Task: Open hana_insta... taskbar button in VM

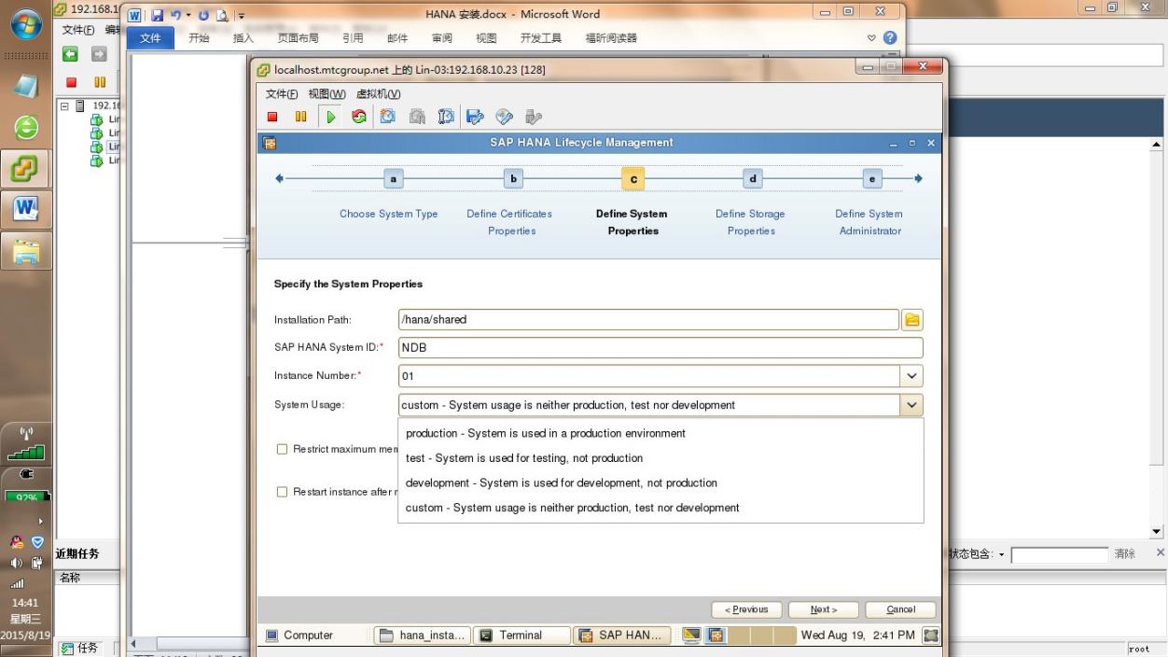Action: click(423, 636)
